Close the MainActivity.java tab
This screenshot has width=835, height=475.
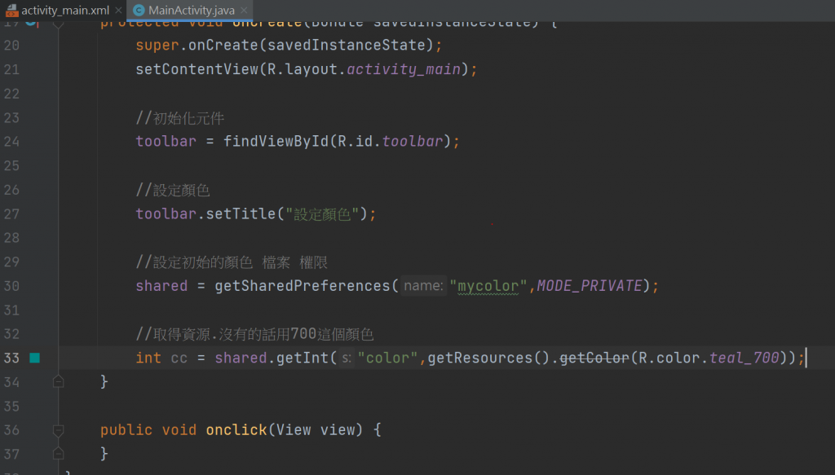pyautogui.click(x=244, y=10)
